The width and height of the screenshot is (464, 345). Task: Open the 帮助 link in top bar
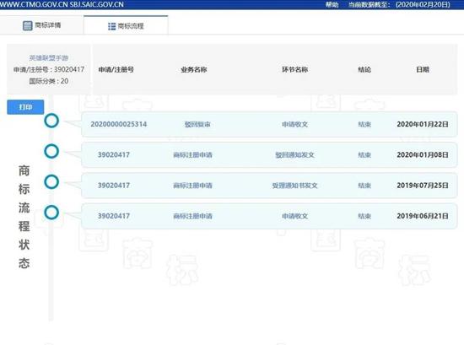click(332, 5)
